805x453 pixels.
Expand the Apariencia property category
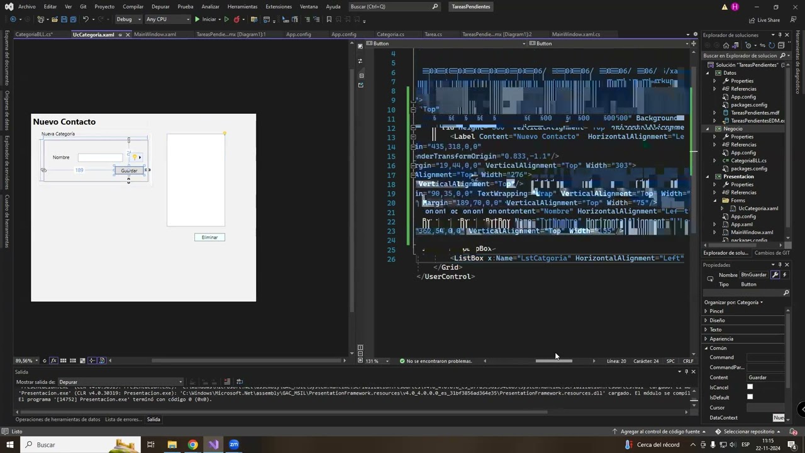click(x=706, y=338)
